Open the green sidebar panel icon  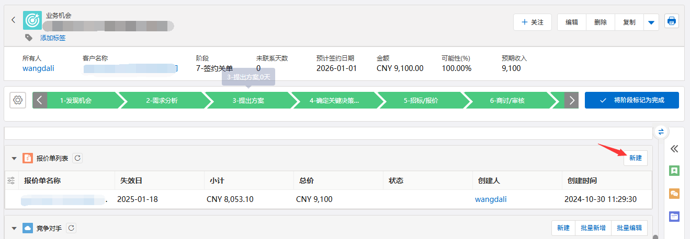tap(674, 171)
